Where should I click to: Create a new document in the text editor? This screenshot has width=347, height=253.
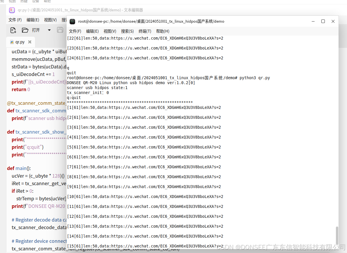13,30
